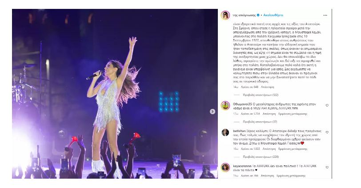This screenshot has height=188, width=361.
Task: Open the post author's profile picture
Action: point(225,15)
